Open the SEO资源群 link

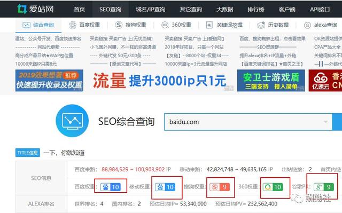click(x=268, y=47)
